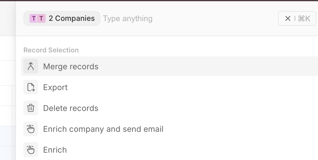This screenshot has height=160, width=318.
Task: Click the Export file icon
Action: (x=31, y=87)
